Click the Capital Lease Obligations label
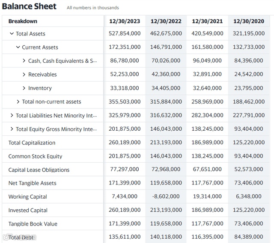Screen dimensions: 274x243 coord(39,170)
